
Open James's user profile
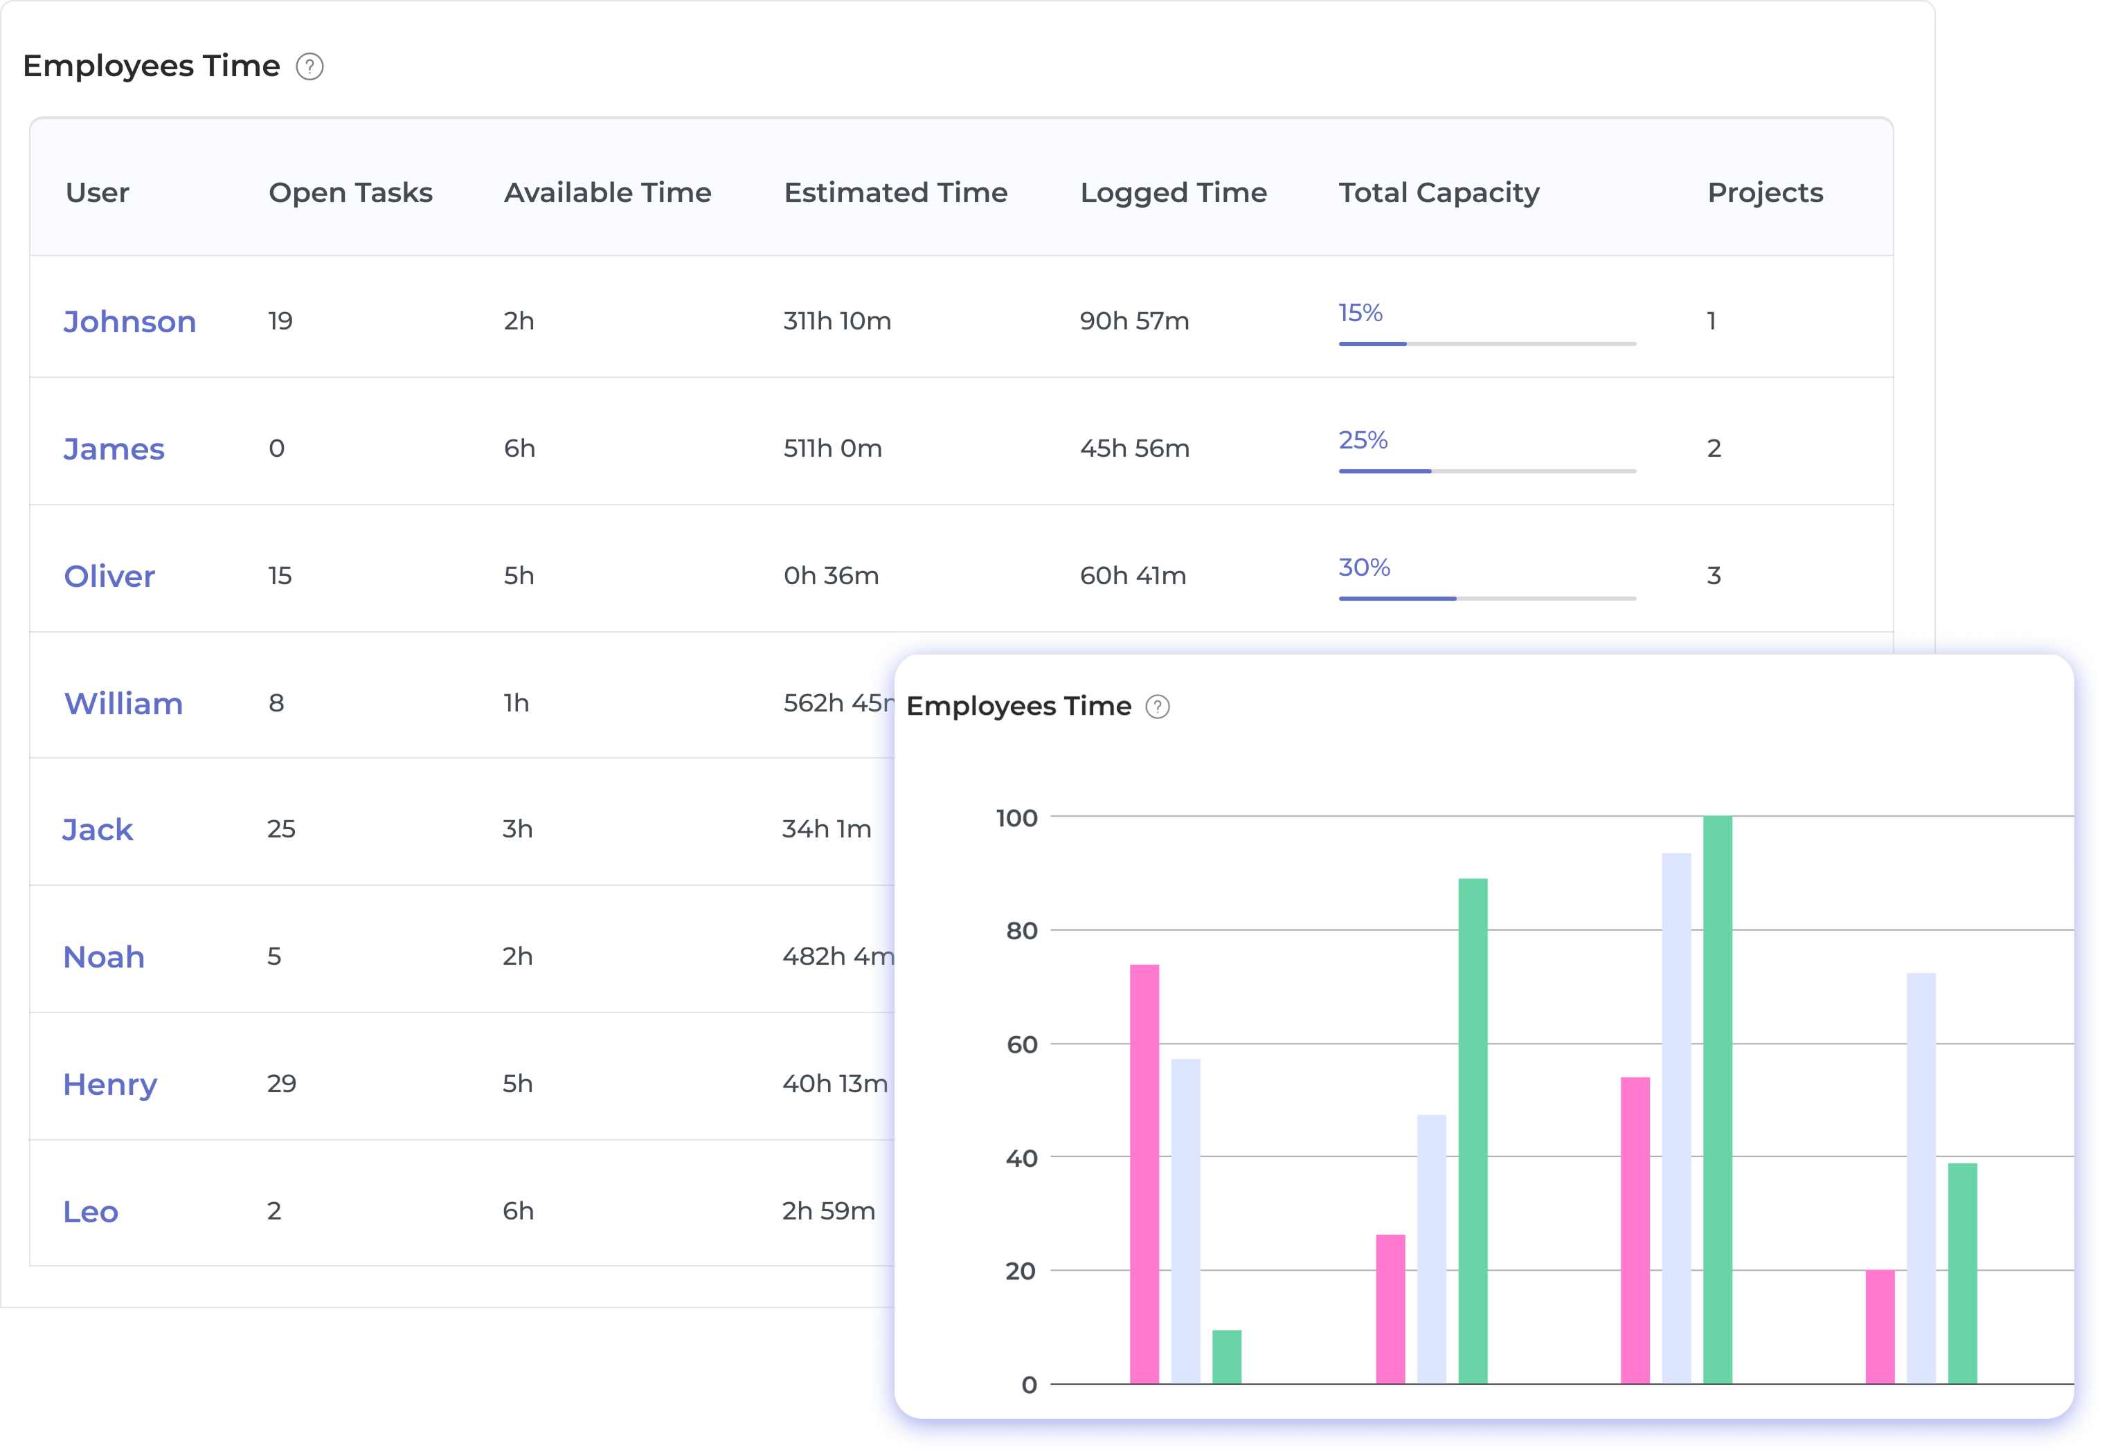[x=114, y=448]
